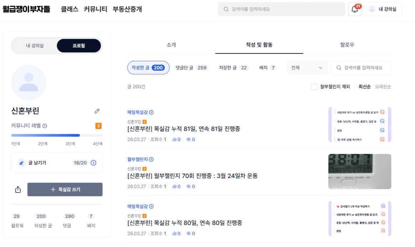The width and height of the screenshot is (415, 247).
Task: Open the 전체 filter dropdown
Action: click(x=307, y=68)
